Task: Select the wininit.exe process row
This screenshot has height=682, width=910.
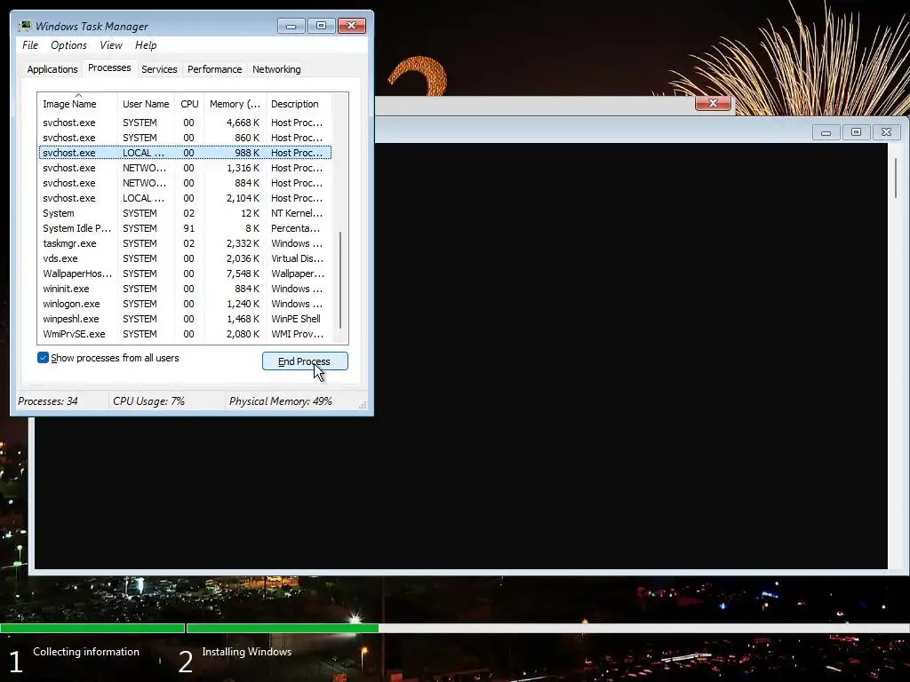Action: click(185, 289)
